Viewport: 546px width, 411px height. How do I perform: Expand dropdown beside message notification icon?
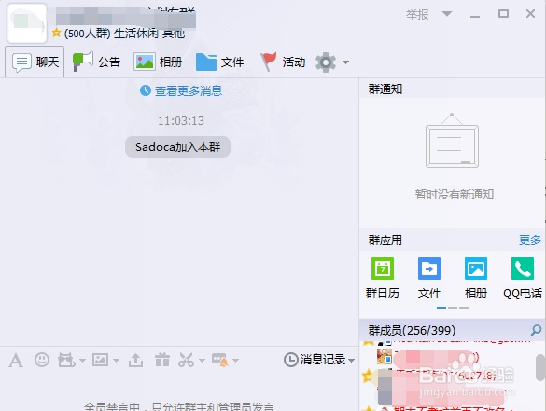236,361
